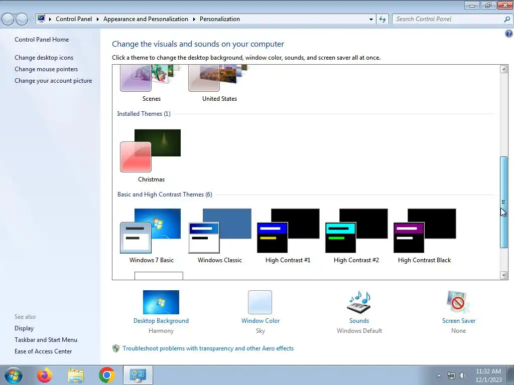Open Ease of Access Center link
This screenshot has width=514, height=385.
point(43,351)
